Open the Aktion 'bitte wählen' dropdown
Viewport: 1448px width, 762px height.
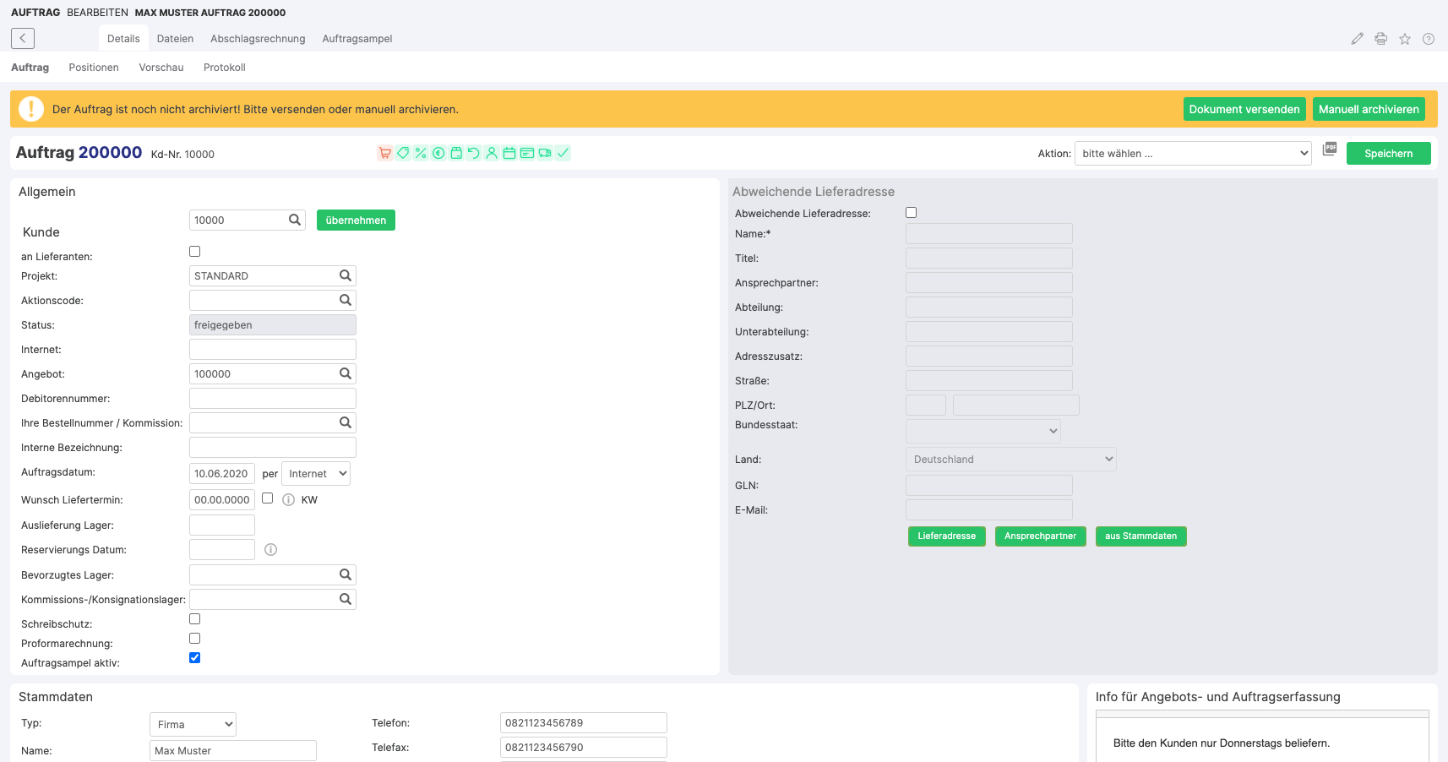tap(1192, 154)
